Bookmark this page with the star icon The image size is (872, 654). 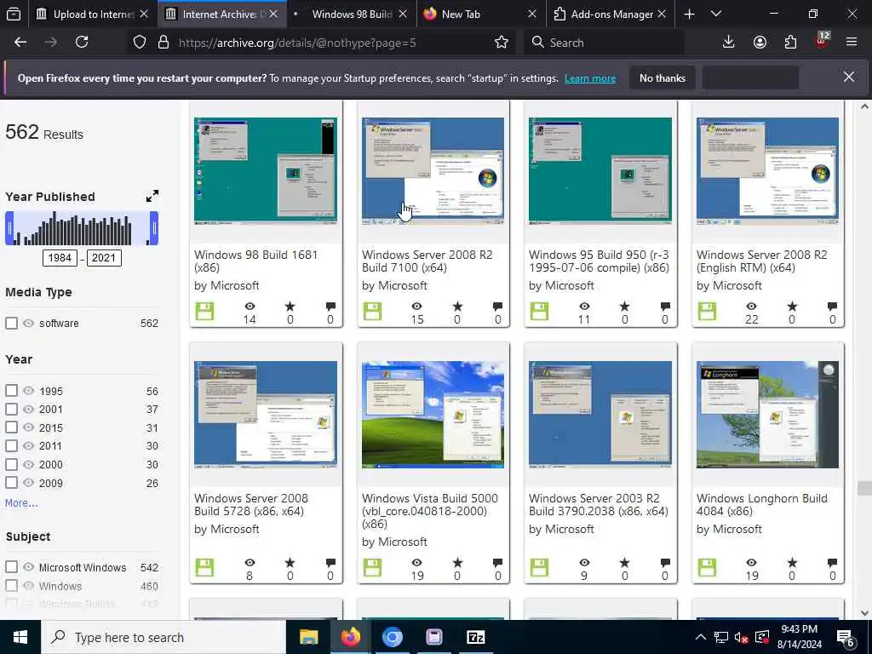501,43
